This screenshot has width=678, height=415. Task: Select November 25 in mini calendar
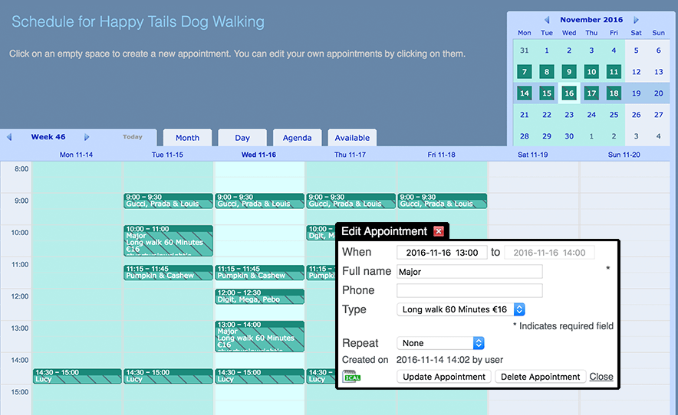(614, 115)
